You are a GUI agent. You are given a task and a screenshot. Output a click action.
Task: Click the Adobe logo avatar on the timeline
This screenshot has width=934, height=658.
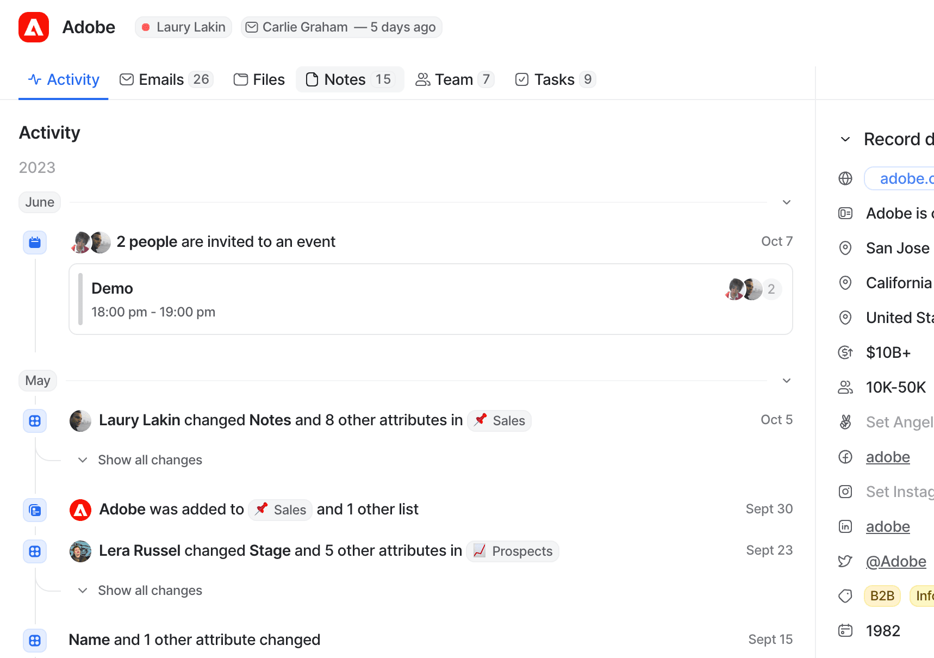point(80,510)
